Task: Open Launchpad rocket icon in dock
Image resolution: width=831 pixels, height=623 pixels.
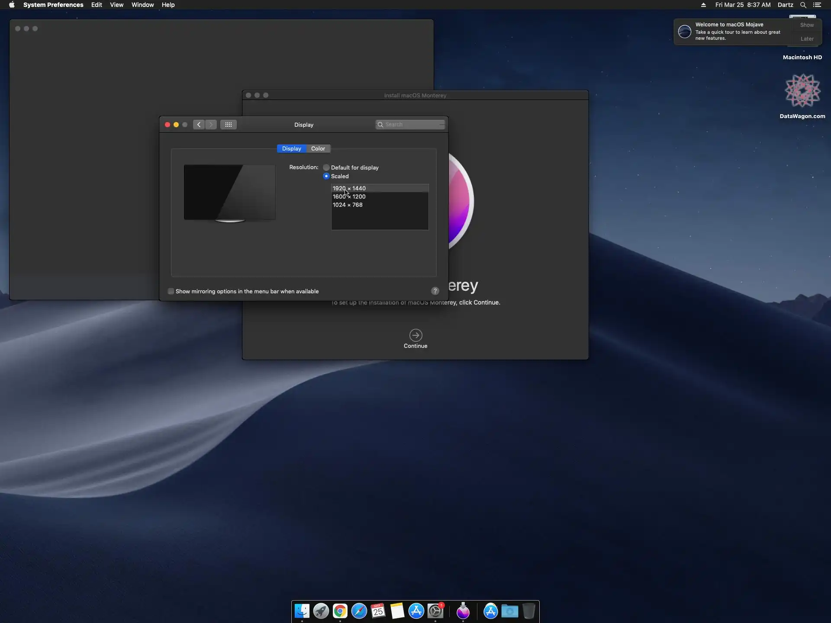Action: click(x=321, y=611)
